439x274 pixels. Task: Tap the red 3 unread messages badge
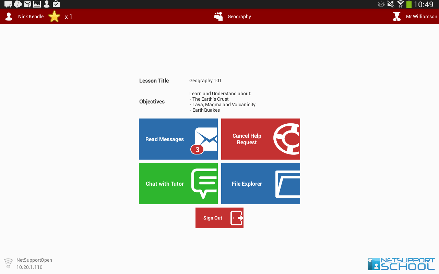197,150
